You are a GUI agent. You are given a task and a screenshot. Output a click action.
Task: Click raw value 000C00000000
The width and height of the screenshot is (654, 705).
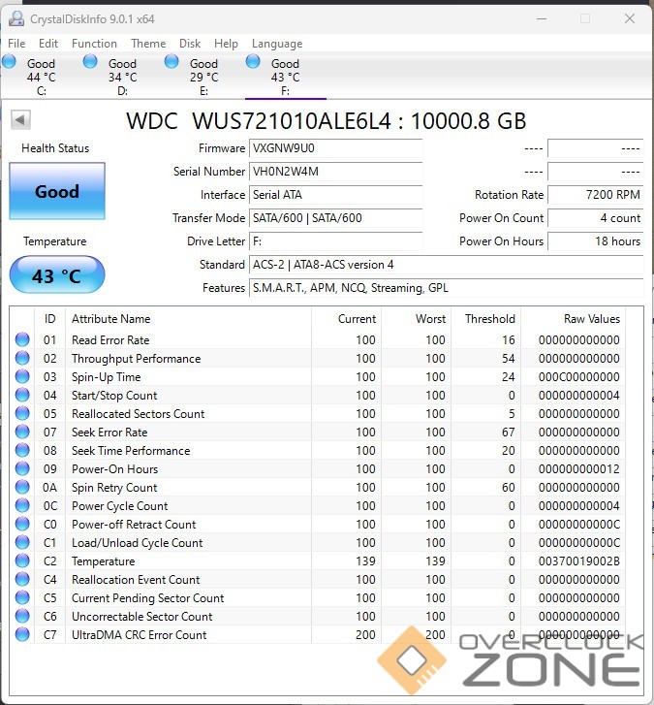click(x=579, y=377)
